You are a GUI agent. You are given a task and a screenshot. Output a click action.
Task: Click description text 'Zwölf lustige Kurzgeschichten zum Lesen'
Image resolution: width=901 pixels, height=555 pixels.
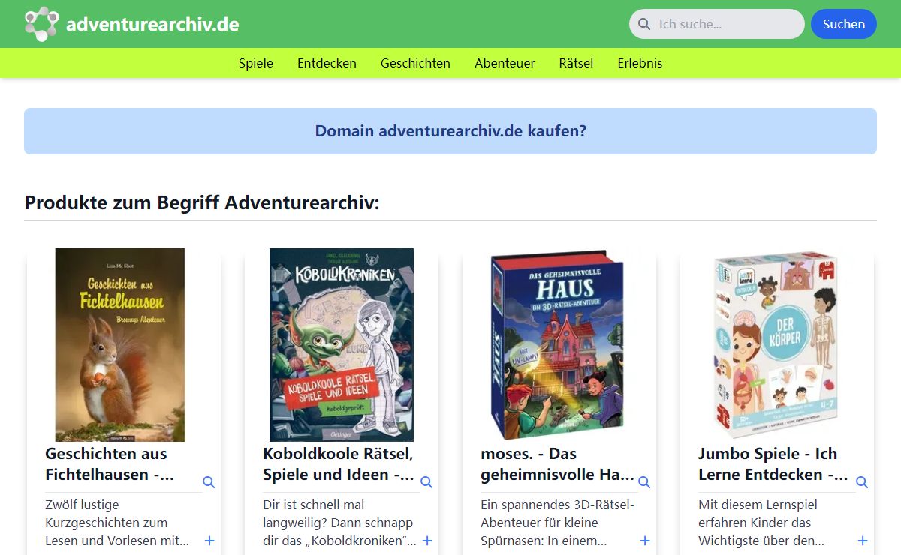117,523
